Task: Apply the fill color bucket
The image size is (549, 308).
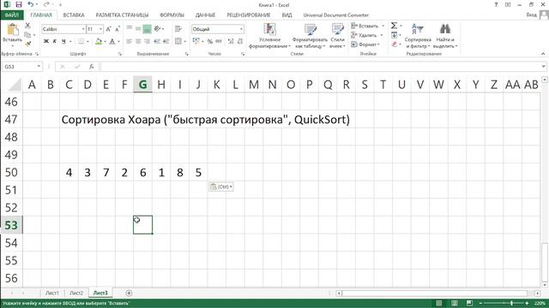Action: tap(99, 41)
